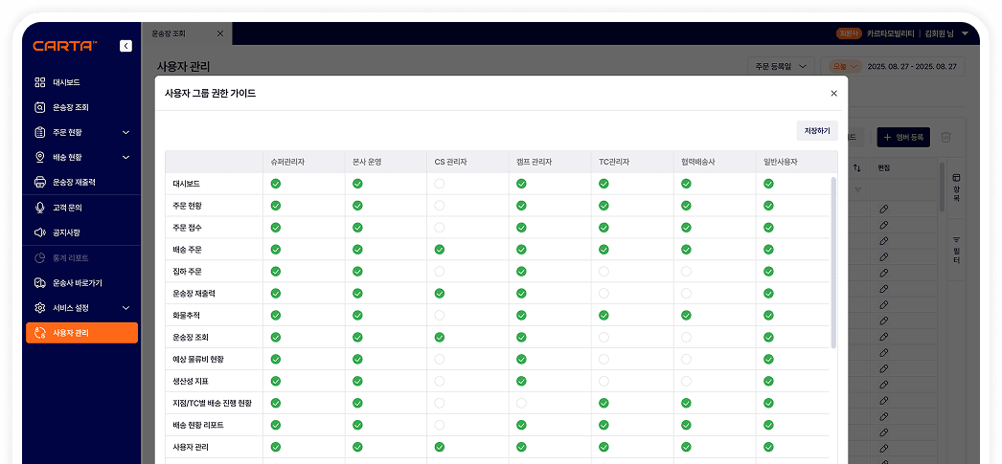This screenshot has width=1002, height=464.
Task: Enable 지점/TC별 배송 진행 현황 for 캠프 관리자
Action: coord(521,404)
